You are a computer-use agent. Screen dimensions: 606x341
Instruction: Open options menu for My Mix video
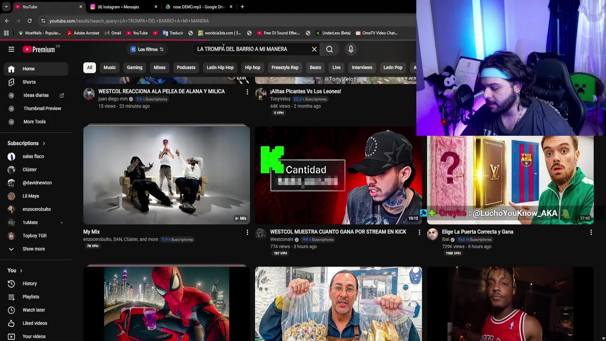pos(247,232)
